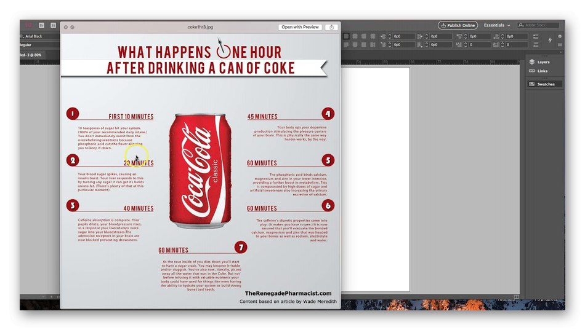
Task: Click the Right Indent 0p0 field
Action: point(441,36)
